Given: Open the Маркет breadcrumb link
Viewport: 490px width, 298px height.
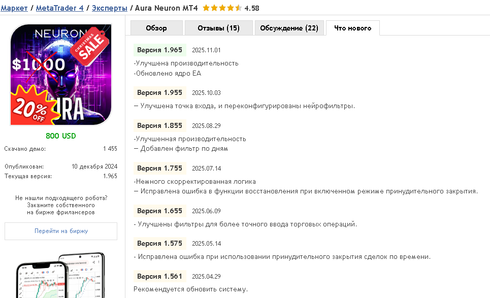Looking at the screenshot, I should (14, 8).
